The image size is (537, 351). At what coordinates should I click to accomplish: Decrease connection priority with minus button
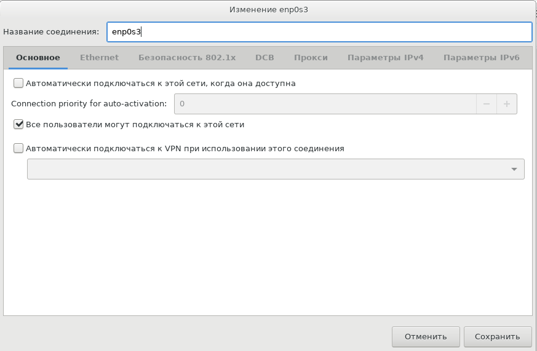click(486, 104)
